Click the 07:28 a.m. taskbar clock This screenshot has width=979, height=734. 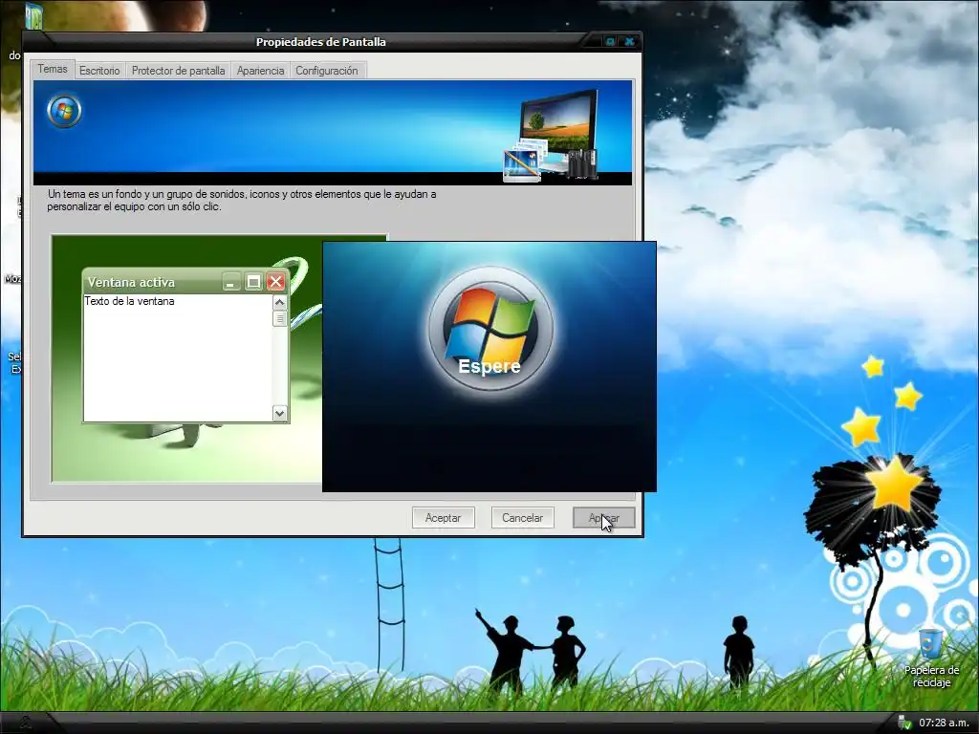[944, 723]
